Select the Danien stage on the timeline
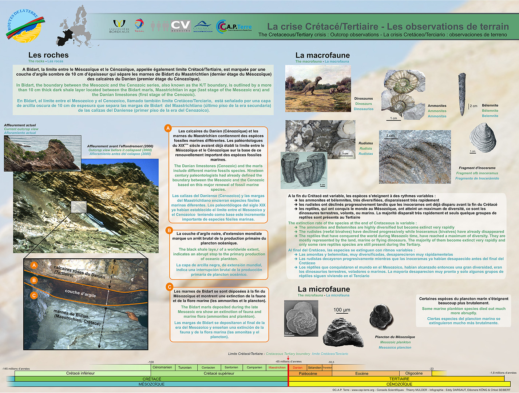Screen dimensions: 519x393 pos(298,368)
